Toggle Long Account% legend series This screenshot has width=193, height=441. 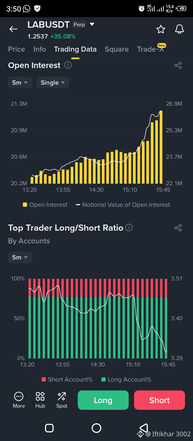126,379
